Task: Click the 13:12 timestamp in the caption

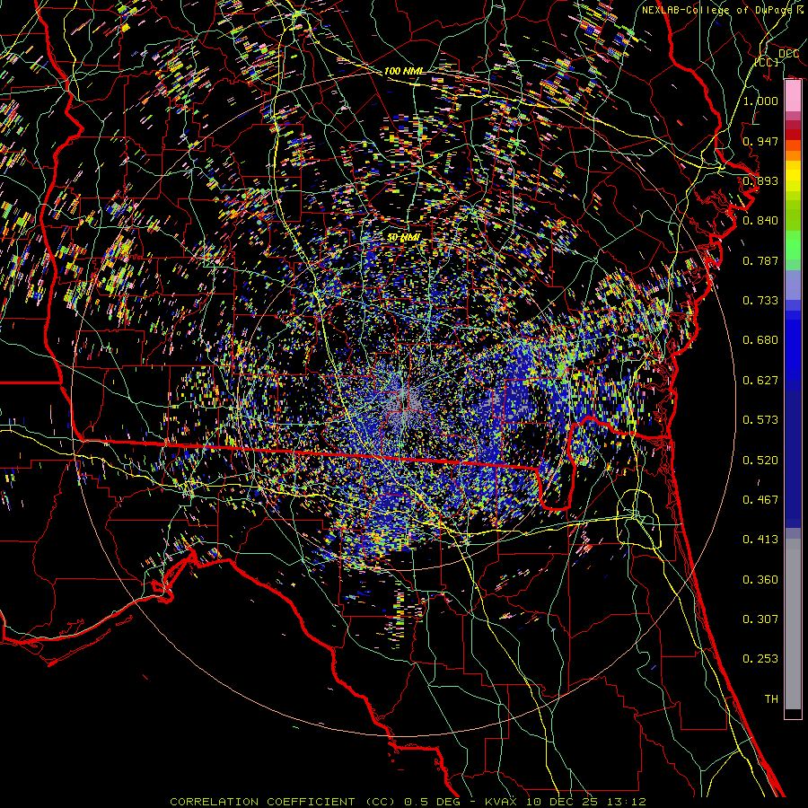Action: [628, 802]
